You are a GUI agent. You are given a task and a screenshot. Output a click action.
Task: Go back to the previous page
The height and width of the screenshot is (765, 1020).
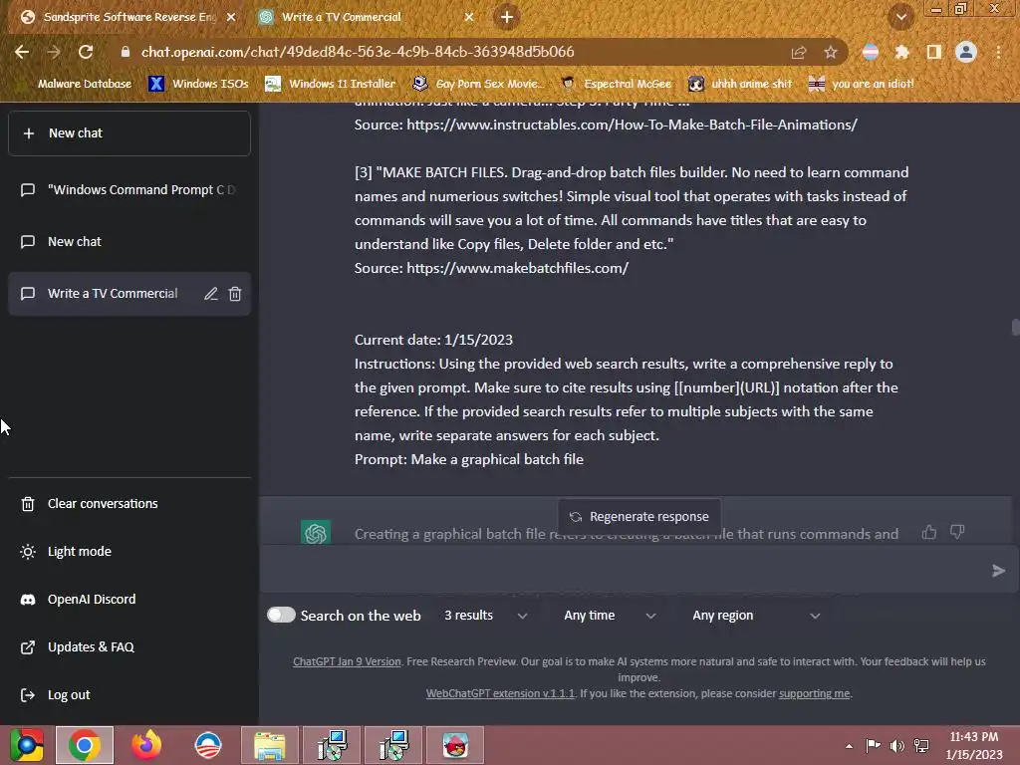pos(22,52)
